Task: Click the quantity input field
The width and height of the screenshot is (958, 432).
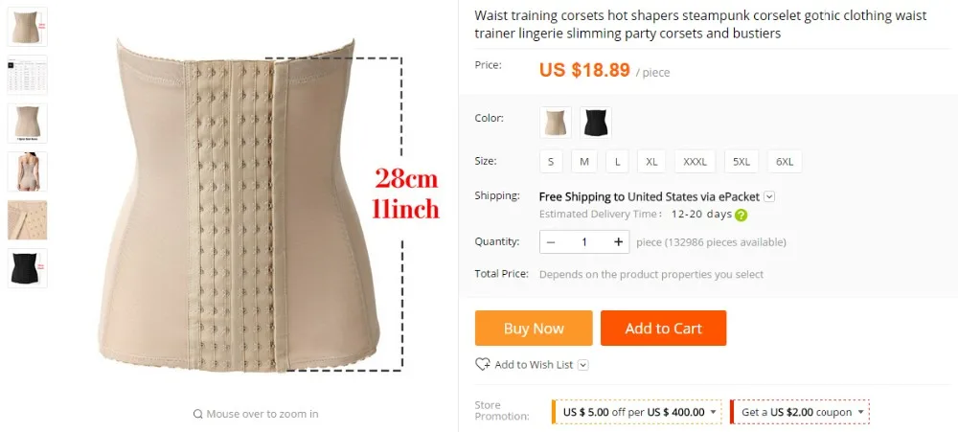Action: click(584, 242)
